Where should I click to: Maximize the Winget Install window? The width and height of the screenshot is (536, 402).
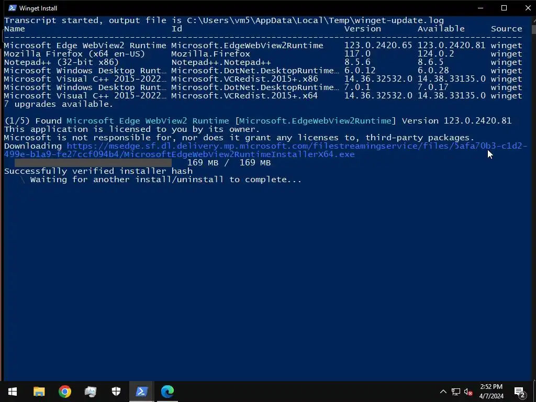pos(504,8)
